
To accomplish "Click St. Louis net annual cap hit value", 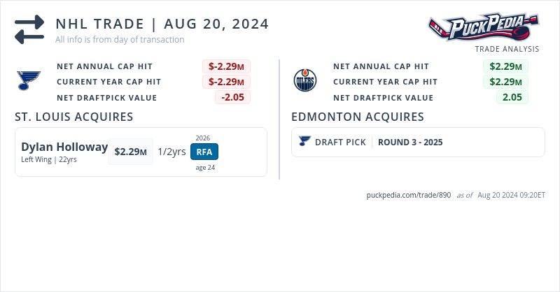I will click(x=226, y=66).
